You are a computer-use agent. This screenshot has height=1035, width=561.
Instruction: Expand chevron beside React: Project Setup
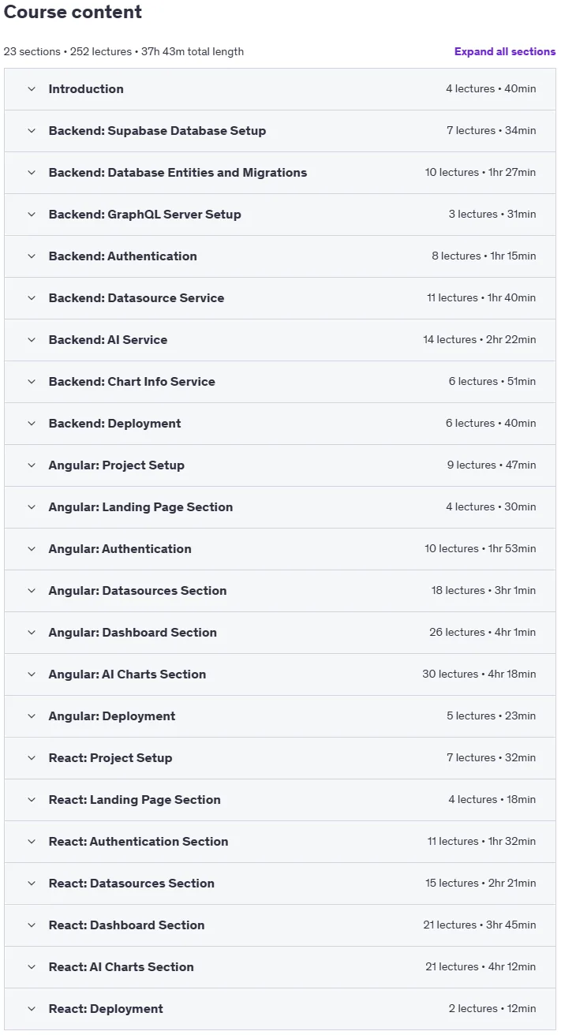tap(32, 758)
